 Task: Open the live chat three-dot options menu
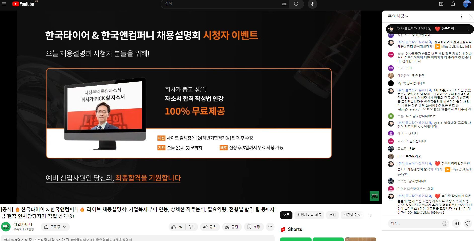pos(461,16)
